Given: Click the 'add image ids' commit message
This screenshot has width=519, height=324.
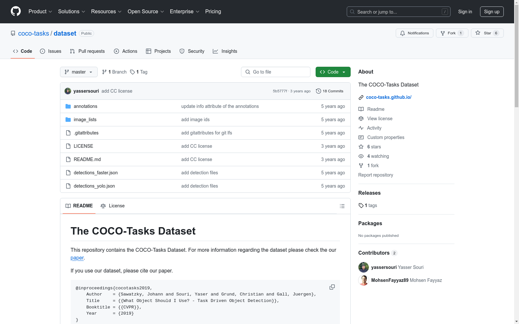Looking at the screenshot, I should pyautogui.click(x=195, y=120).
